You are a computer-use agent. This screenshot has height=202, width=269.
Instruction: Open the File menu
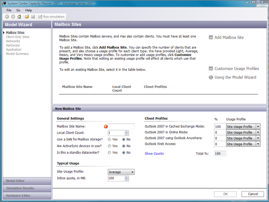click(9, 10)
